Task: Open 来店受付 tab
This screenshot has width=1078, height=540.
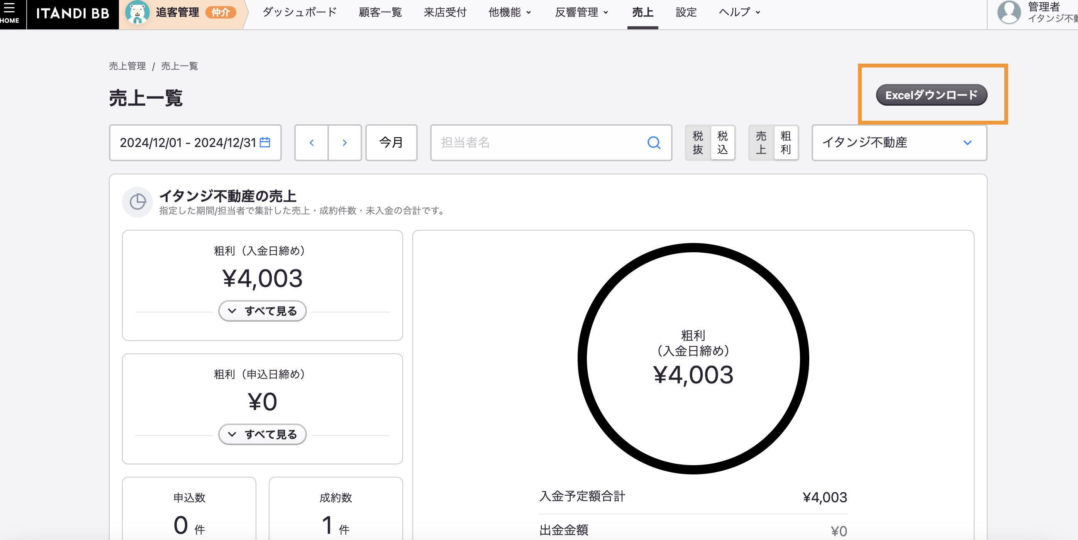Action: pos(445,13)
